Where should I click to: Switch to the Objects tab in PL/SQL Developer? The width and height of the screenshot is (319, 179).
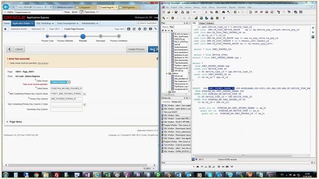pos(165,27)
